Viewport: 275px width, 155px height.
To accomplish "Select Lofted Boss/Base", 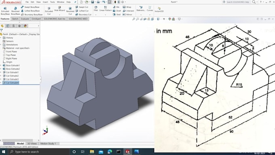I will pos(30,11).
